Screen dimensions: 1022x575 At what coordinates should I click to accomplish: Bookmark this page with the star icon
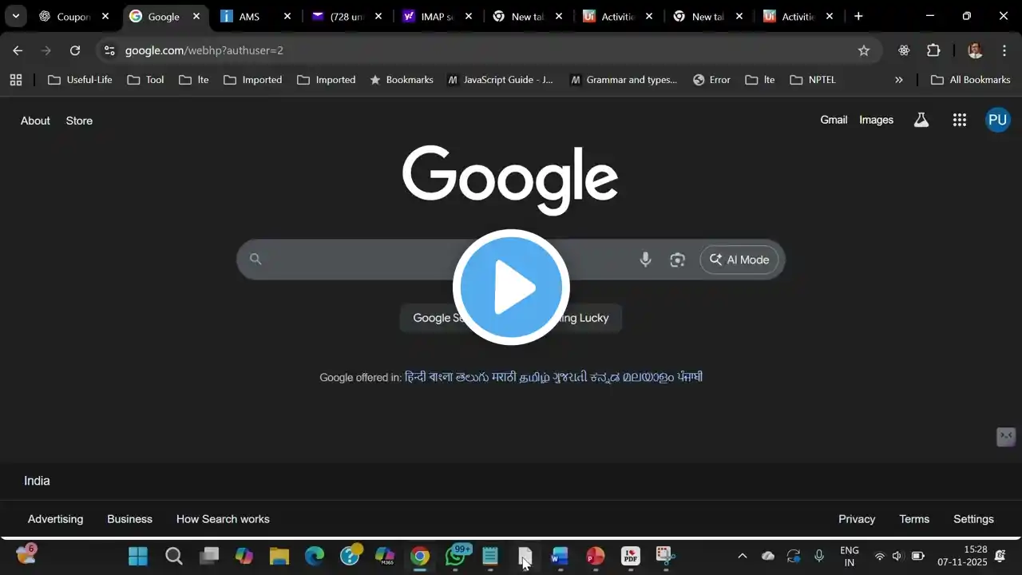(x=864, y=50)
